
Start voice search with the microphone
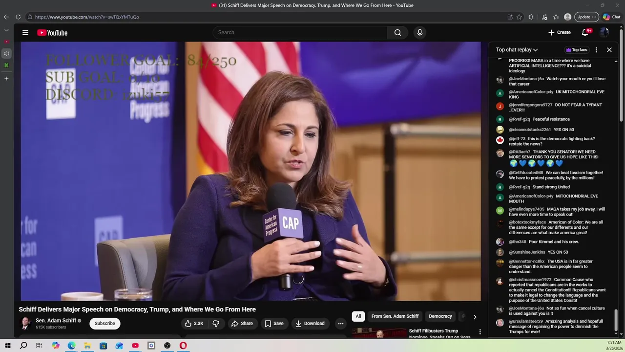[x=419, y=33]
